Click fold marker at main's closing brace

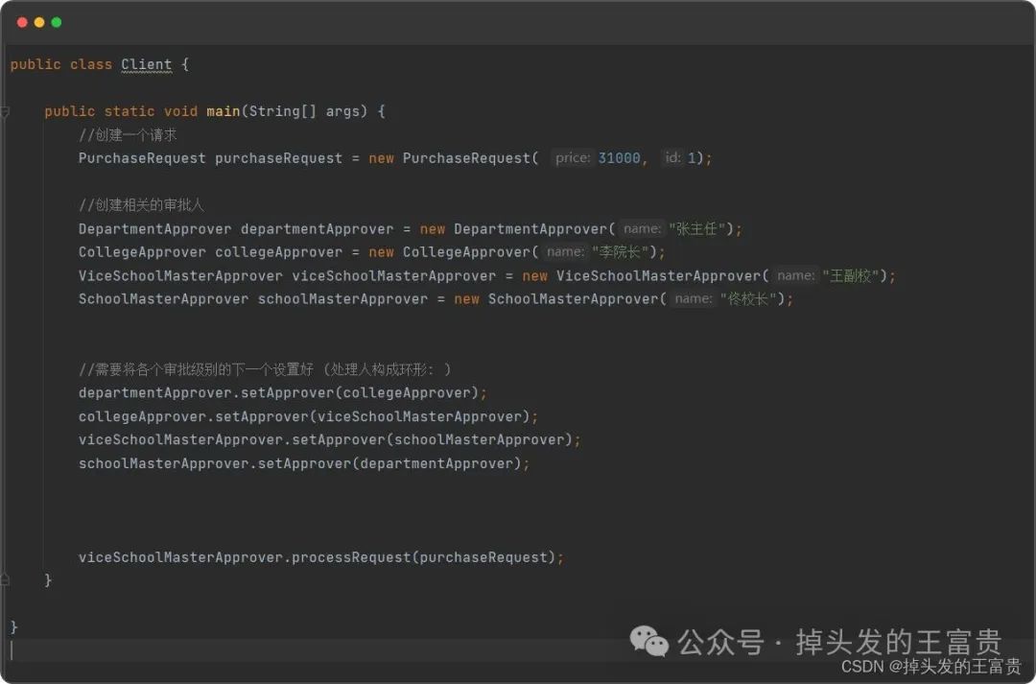5,580
